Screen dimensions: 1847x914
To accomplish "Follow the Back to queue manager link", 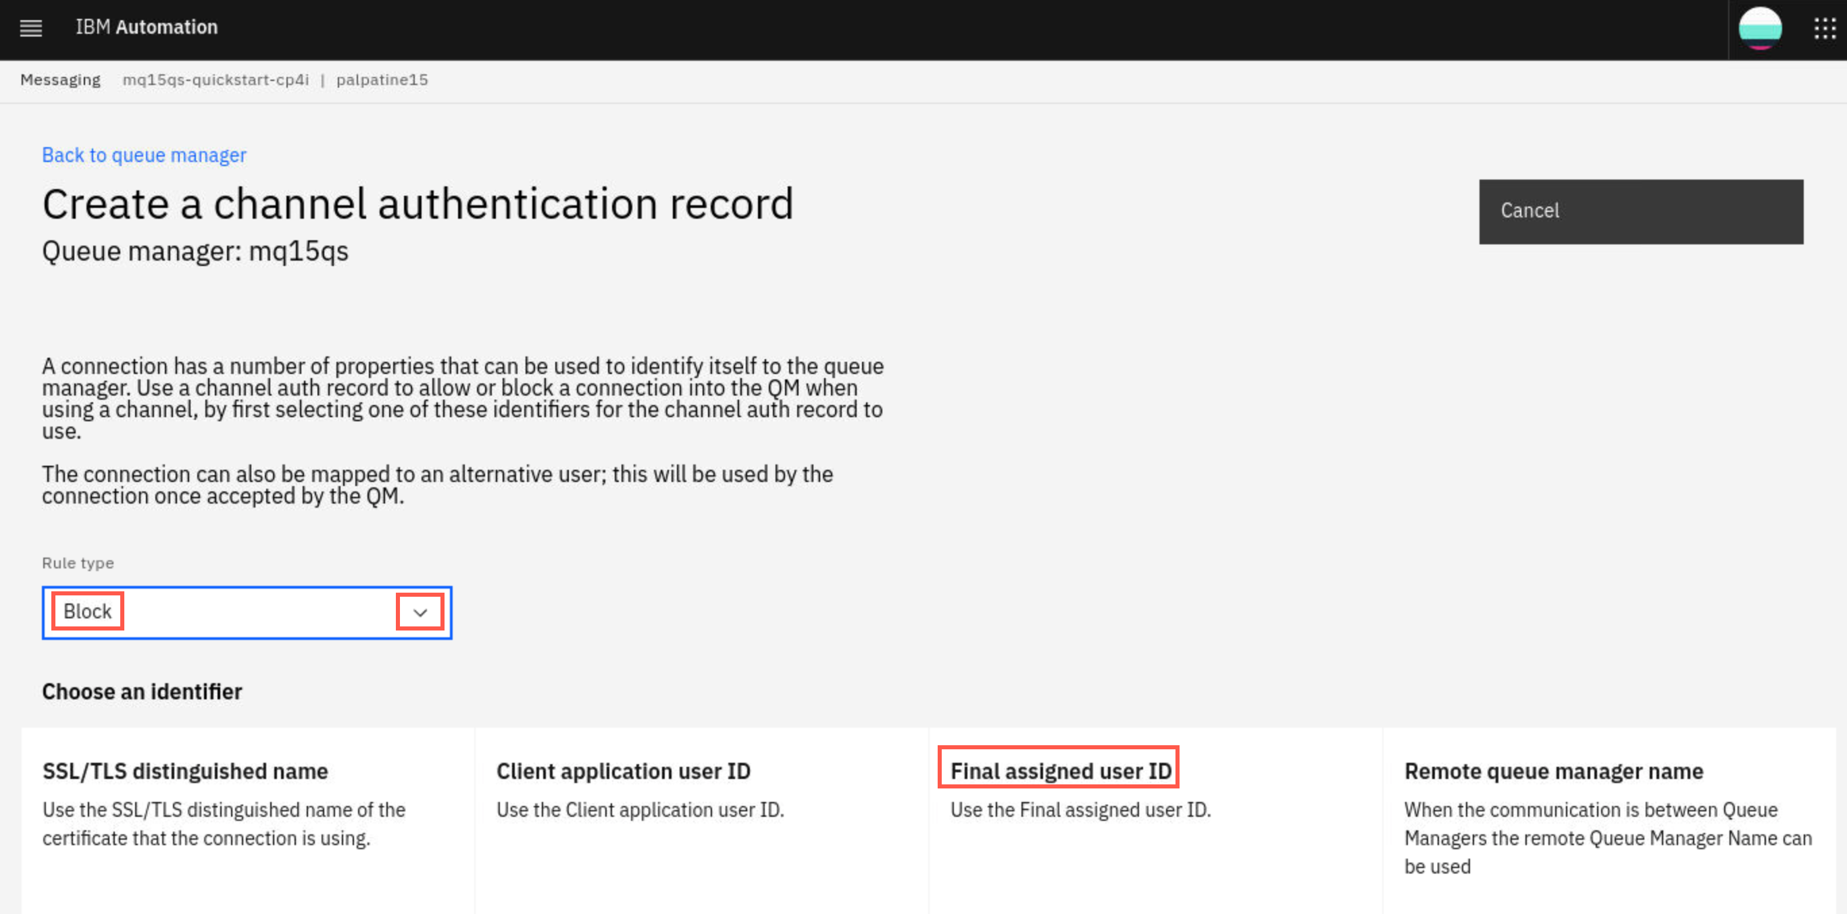I will (x=144, y=155).
